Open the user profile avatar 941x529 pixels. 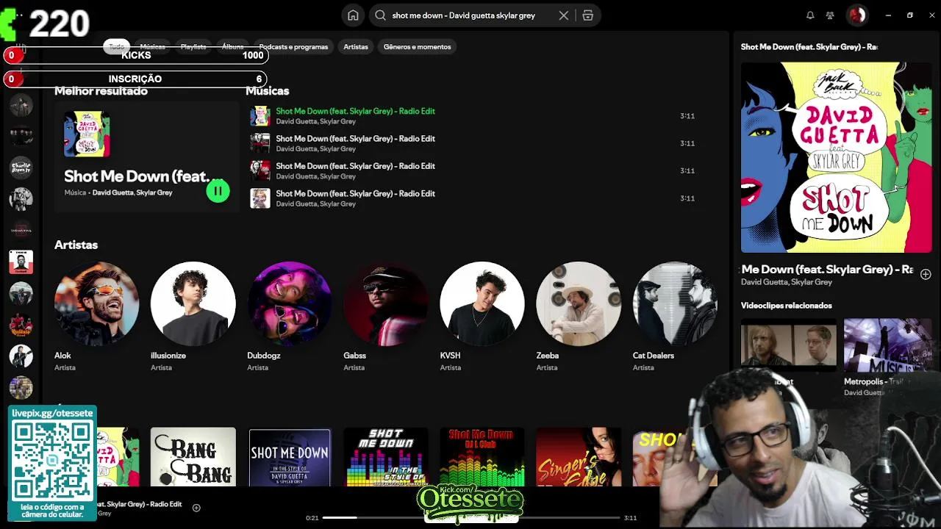pyautogui.click(x=857, y=15)
